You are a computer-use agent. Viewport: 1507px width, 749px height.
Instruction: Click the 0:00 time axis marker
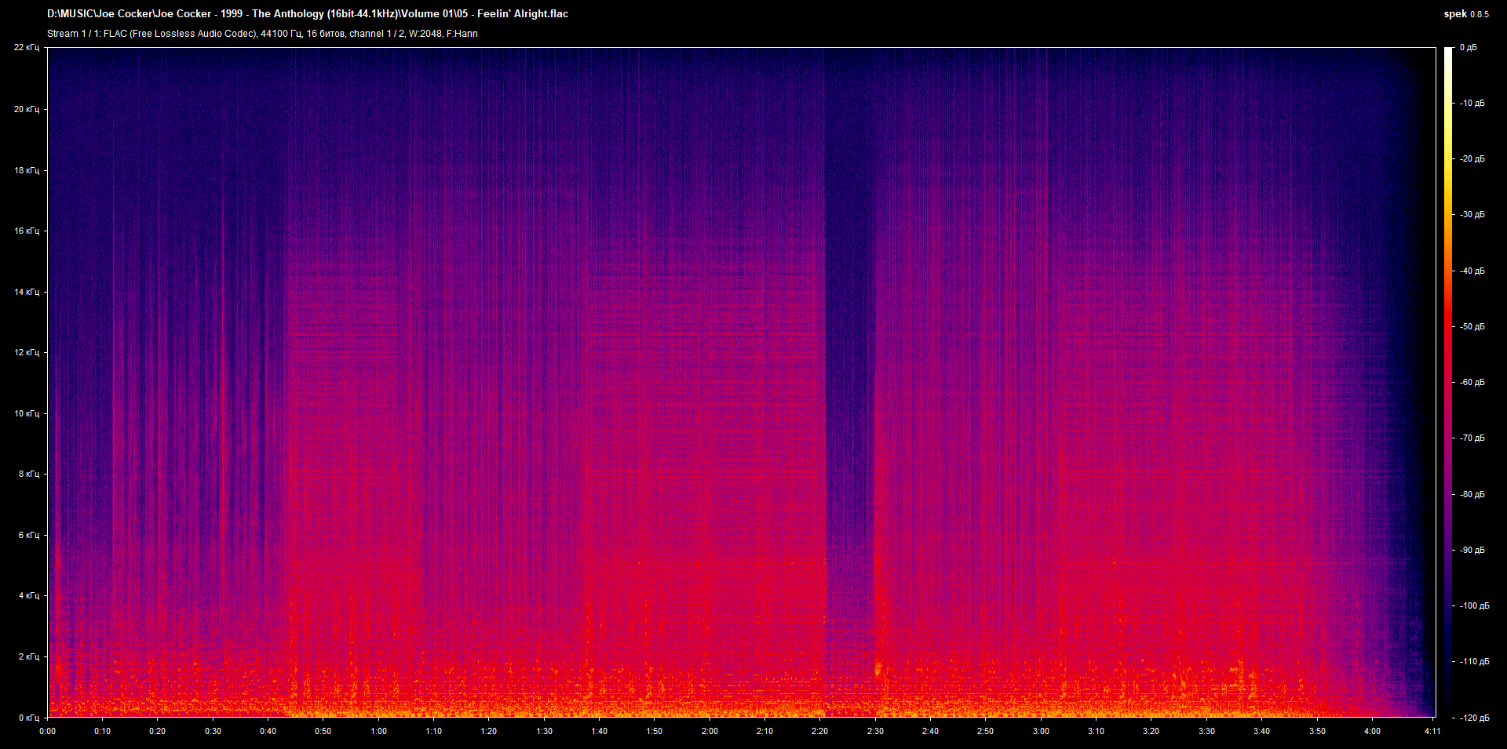click(x=47, y=732)
